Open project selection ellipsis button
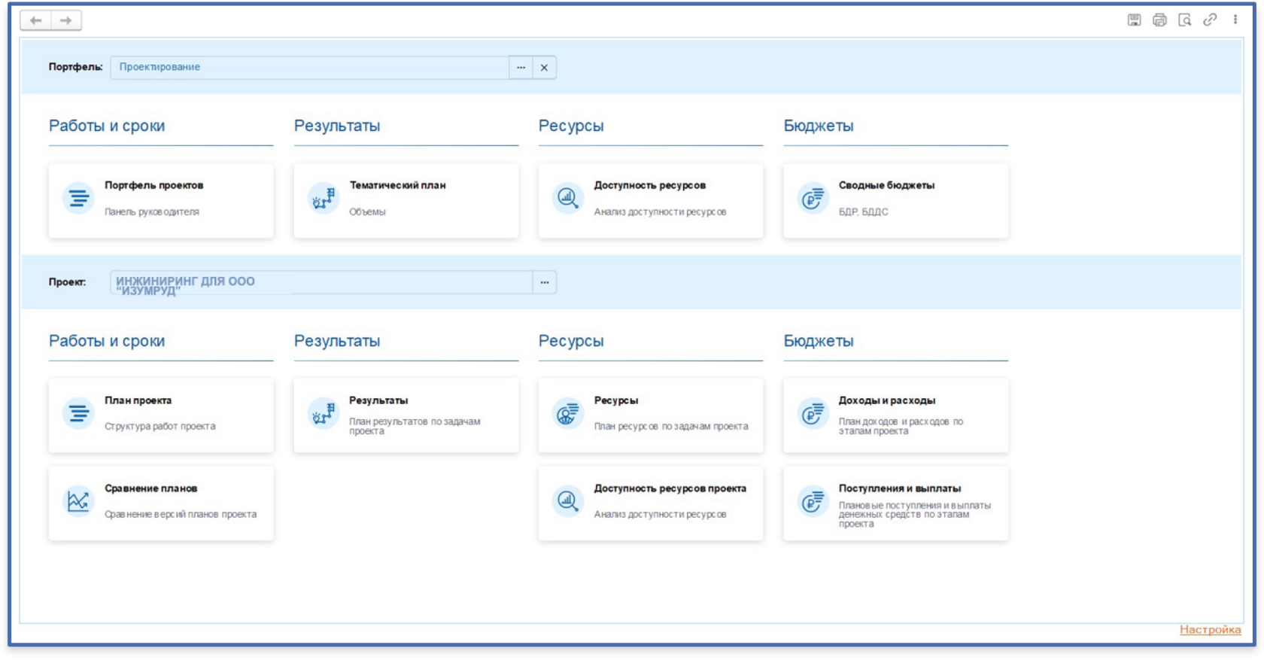 click(x=545, y=282)
